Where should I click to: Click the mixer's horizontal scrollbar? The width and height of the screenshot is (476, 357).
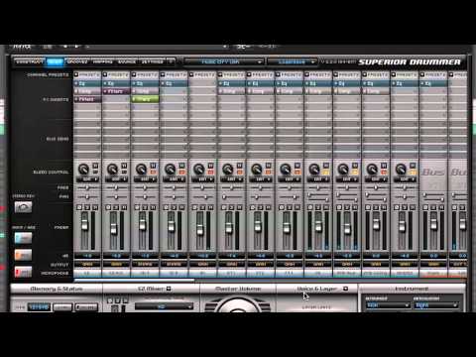tap(134, 281)
